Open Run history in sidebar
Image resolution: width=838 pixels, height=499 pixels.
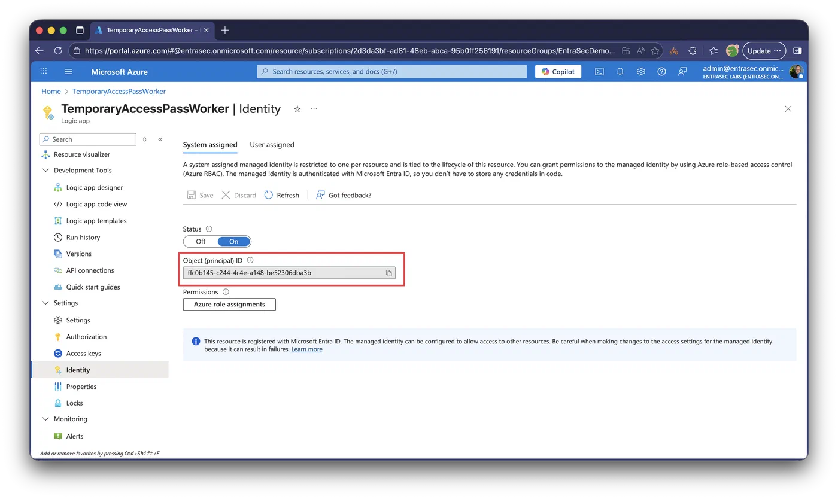(x=83, y=238)
